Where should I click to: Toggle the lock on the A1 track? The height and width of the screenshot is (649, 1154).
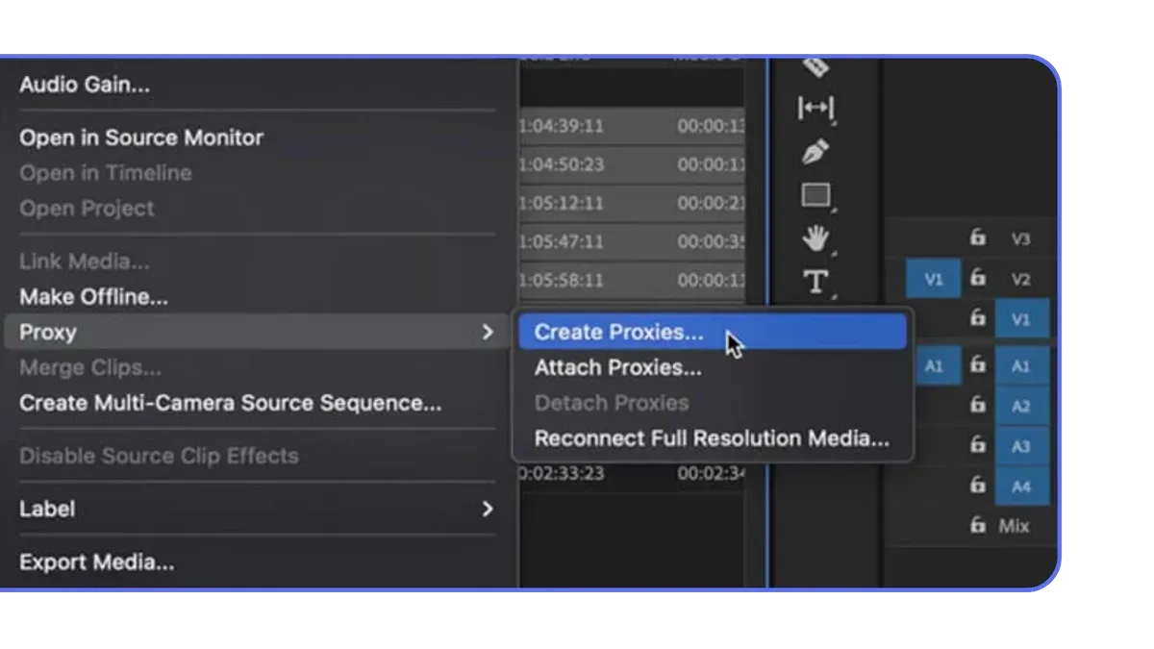tap(978, 365)
